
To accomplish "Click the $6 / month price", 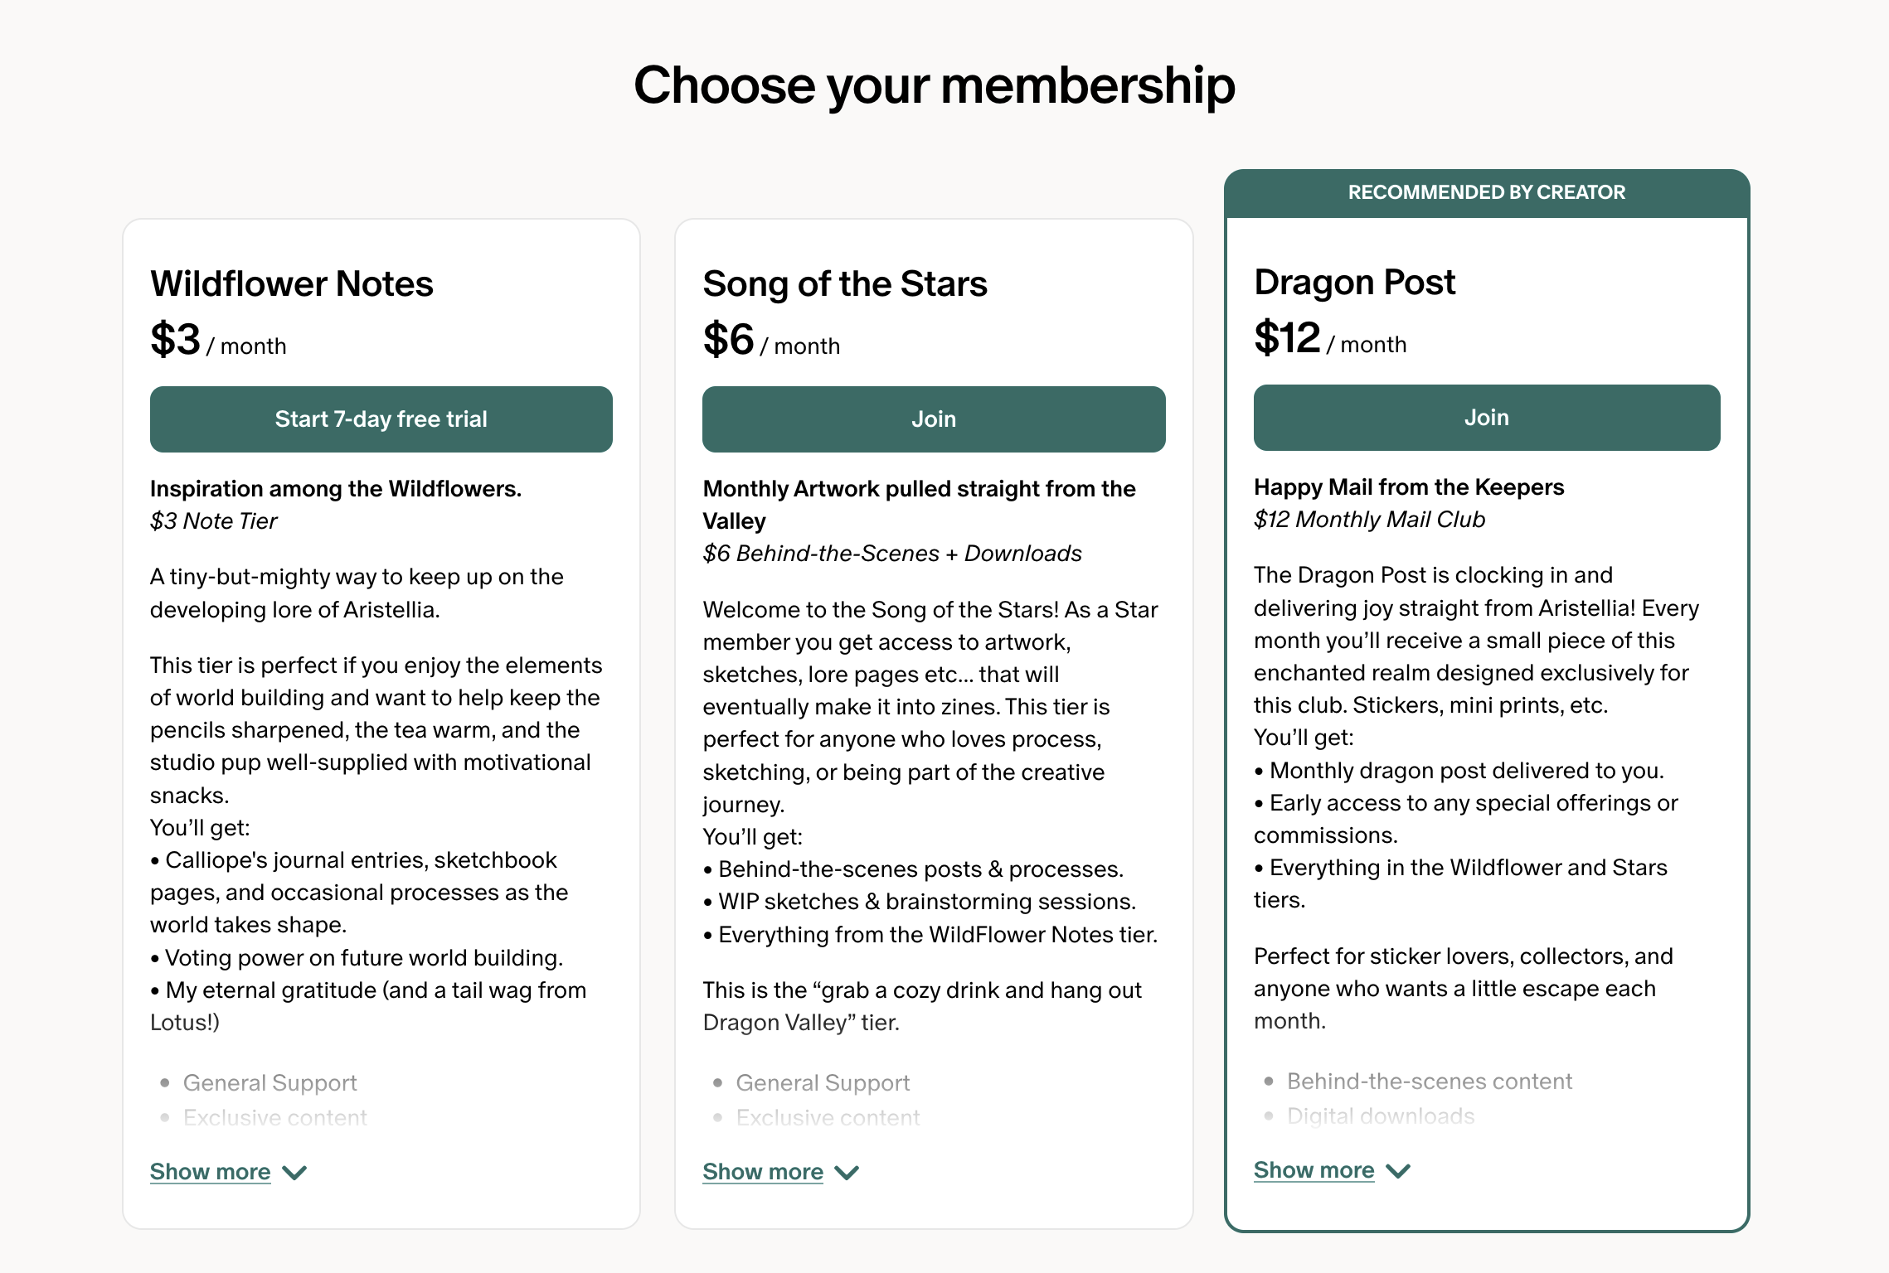I will tap(771, 340).
